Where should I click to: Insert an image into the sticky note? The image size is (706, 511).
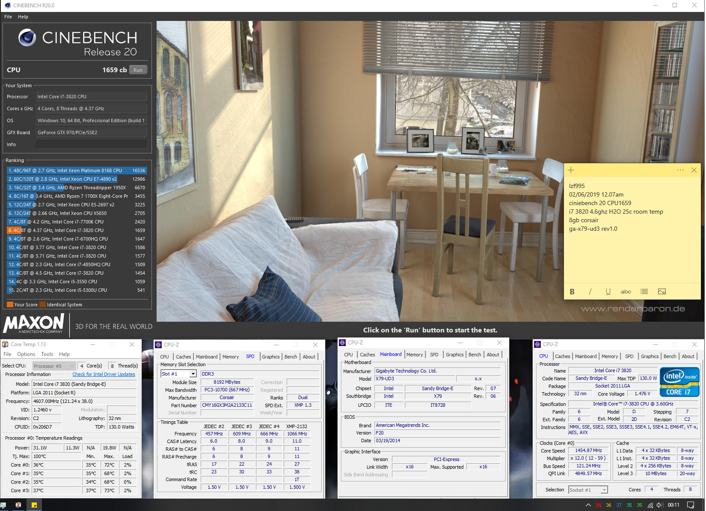(x=662, y=291)
